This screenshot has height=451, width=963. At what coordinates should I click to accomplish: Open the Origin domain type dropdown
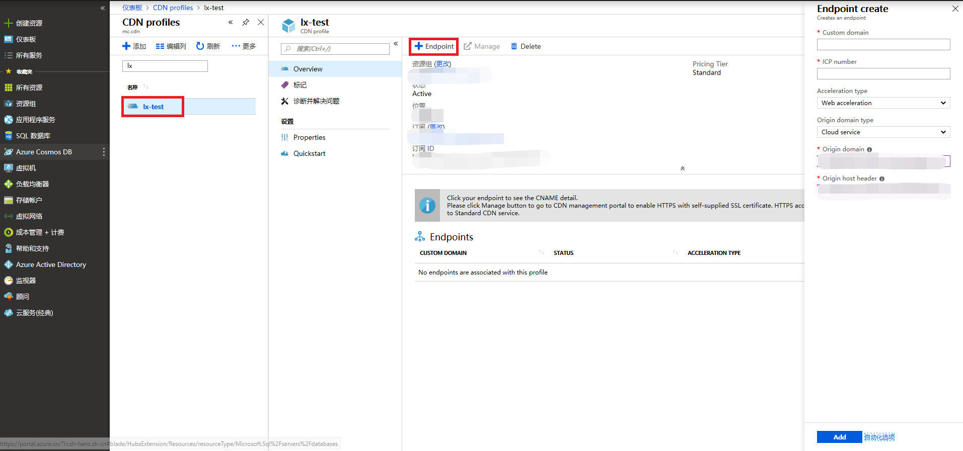883,132
